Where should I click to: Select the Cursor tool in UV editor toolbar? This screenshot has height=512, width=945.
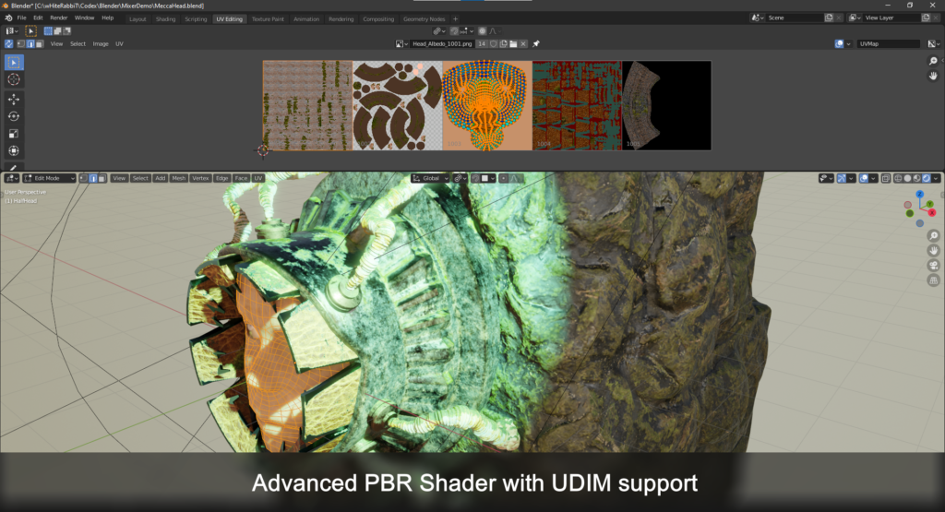pyautogui.click(x=13, y=79)
